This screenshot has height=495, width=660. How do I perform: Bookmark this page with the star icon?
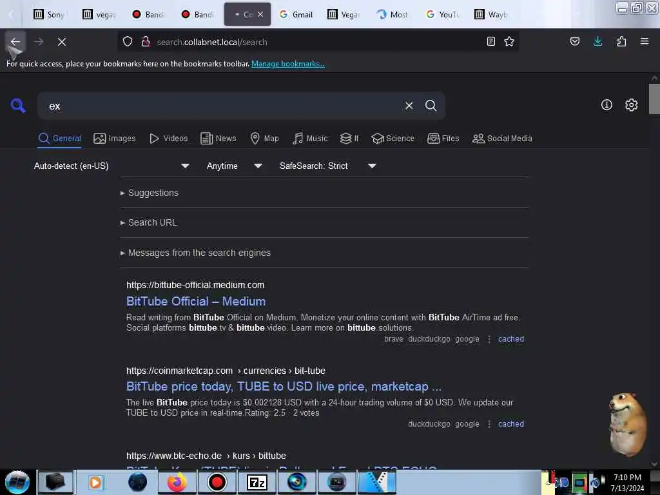pos(509,41)
